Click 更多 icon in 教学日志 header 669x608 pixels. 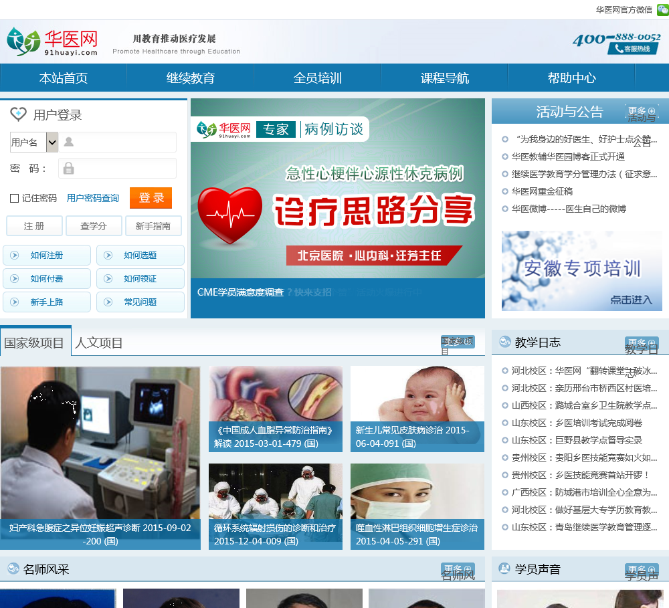point(642,343)
